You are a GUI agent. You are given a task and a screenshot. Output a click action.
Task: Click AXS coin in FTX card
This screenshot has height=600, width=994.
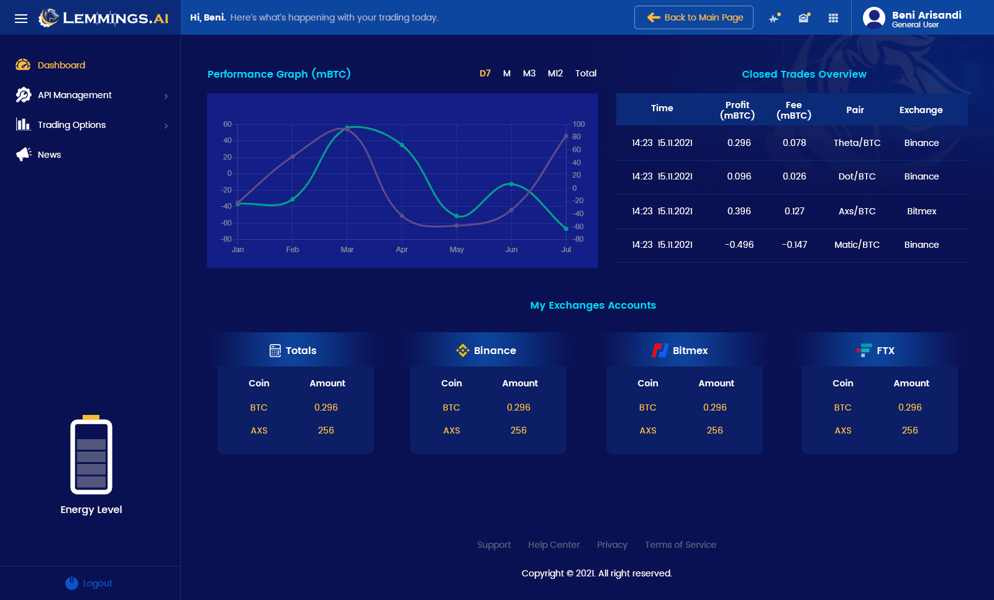[843, 430]
